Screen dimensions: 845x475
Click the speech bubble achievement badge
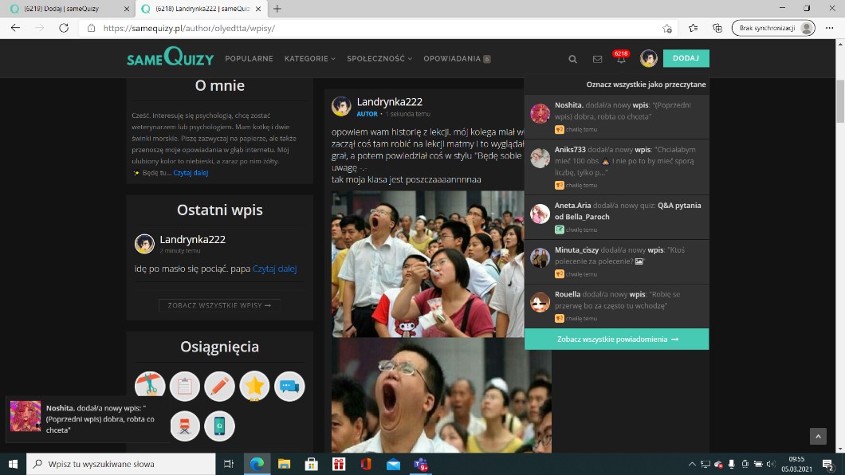[x=289, y=387]
